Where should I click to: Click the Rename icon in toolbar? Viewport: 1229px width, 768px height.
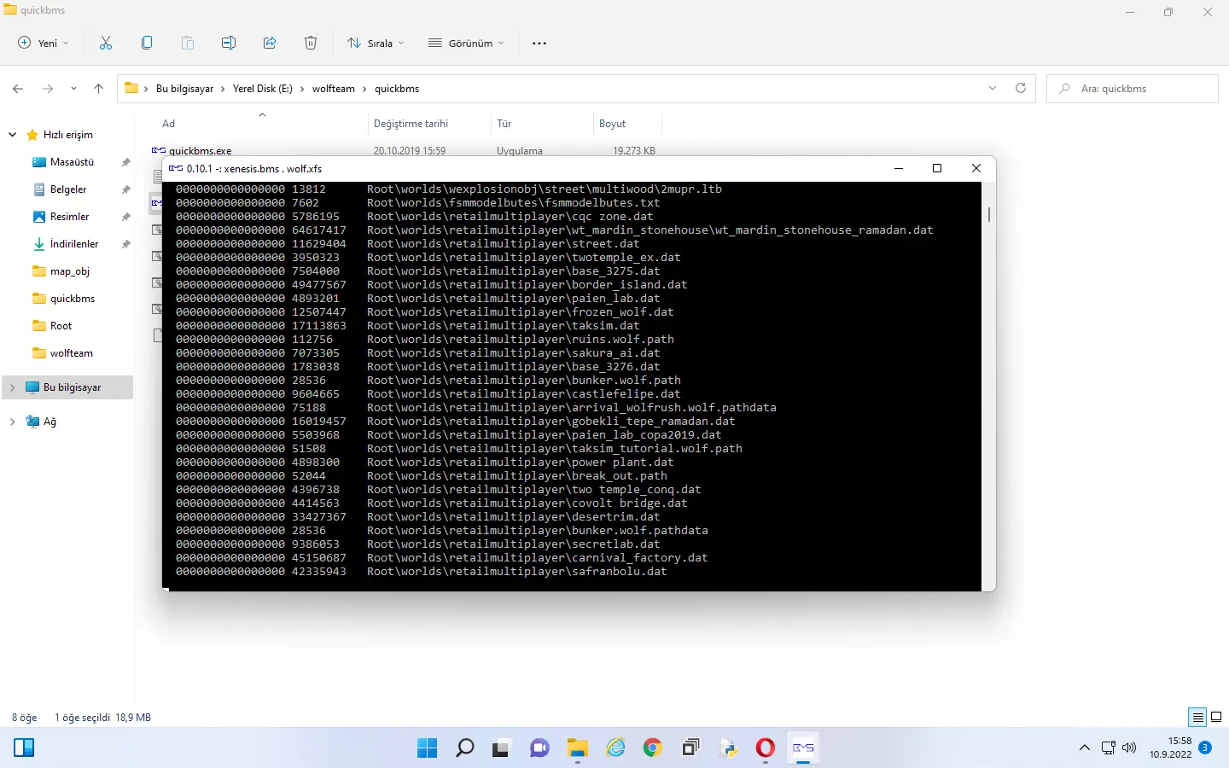(x=229, y=43)
